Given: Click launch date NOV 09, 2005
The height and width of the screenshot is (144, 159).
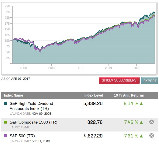Looking at the screenshot, I should pos(41,114).
